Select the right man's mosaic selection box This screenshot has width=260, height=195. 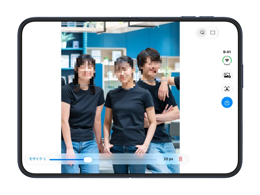pos(153,68)
